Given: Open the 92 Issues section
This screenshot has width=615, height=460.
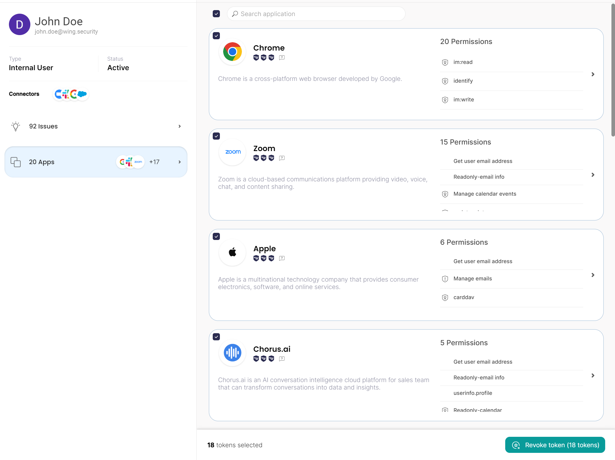Looking at the screenshot, I should point(96,126).
